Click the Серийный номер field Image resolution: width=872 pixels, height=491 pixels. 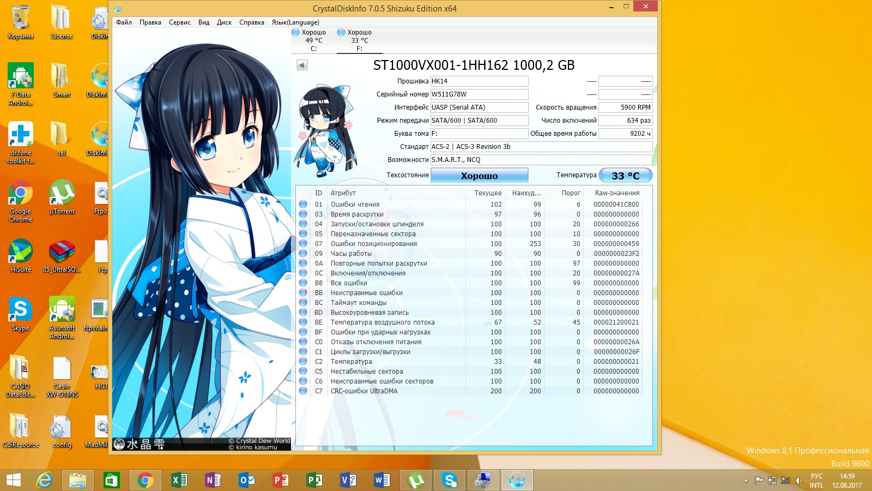point(479,94)
